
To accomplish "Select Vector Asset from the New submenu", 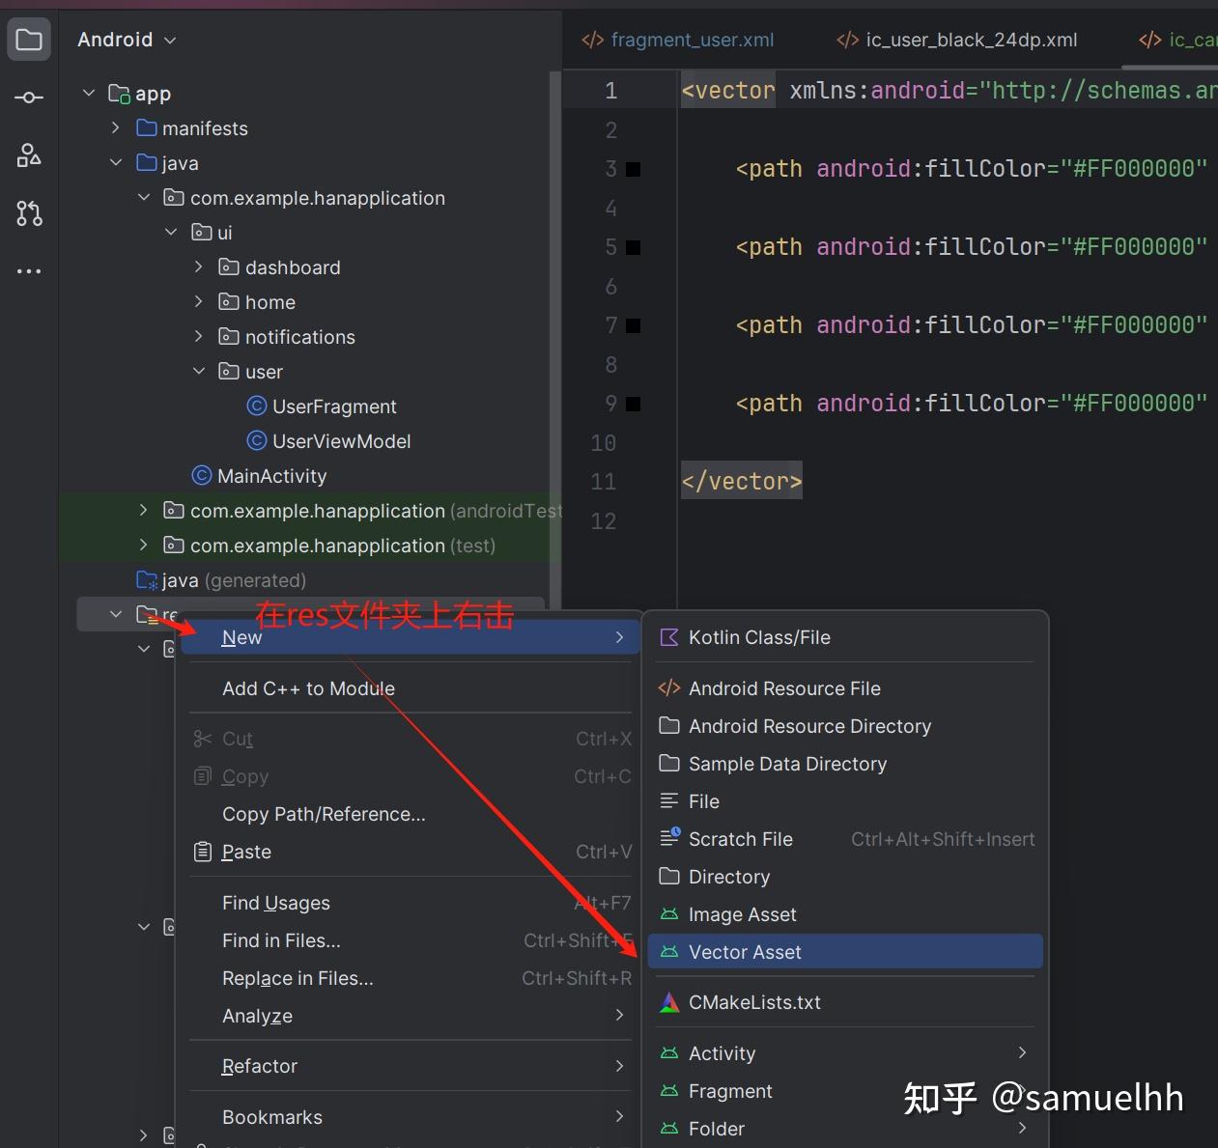I will click(x=745, y=951).
